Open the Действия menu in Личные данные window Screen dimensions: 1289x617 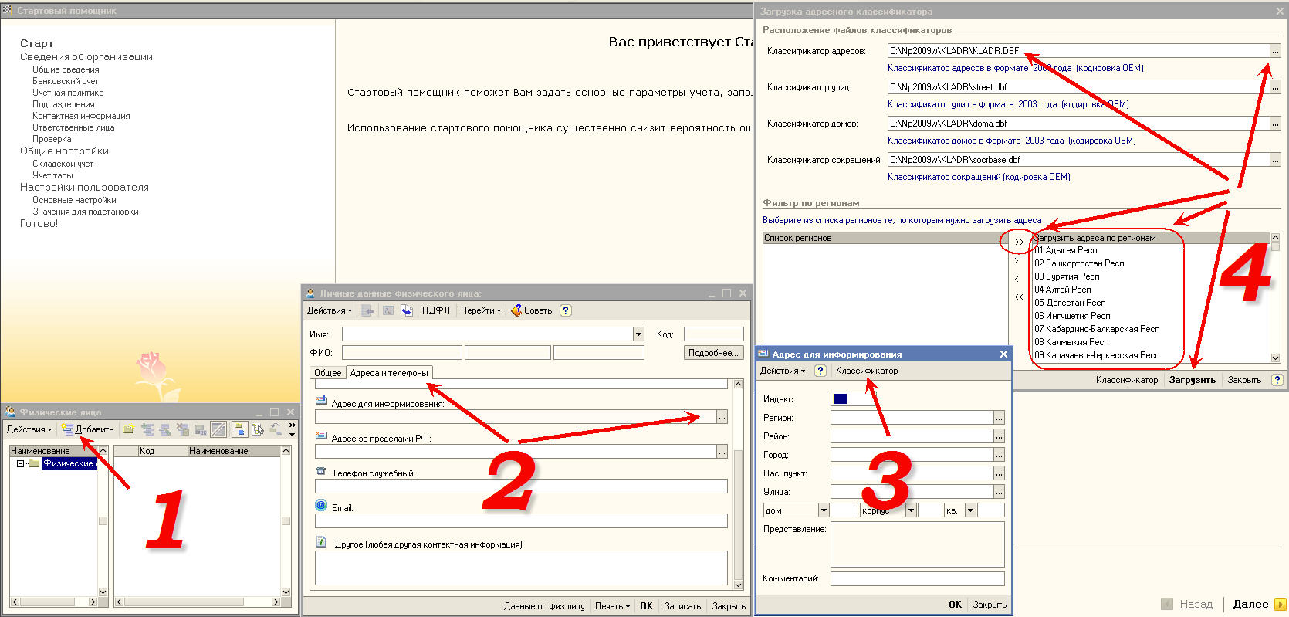coord(329,310)
